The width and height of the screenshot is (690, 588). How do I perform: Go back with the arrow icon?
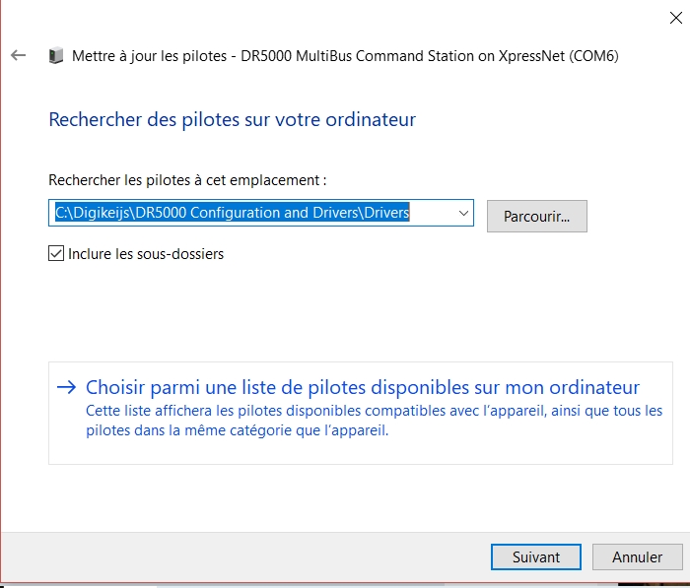point(19,55)
